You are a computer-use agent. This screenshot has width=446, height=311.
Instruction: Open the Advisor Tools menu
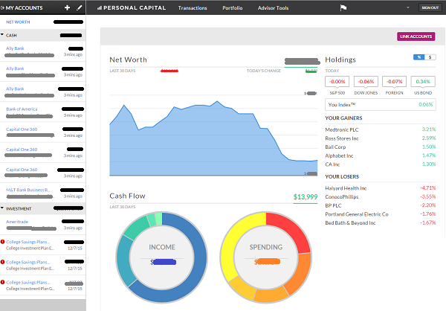(273, 8)
